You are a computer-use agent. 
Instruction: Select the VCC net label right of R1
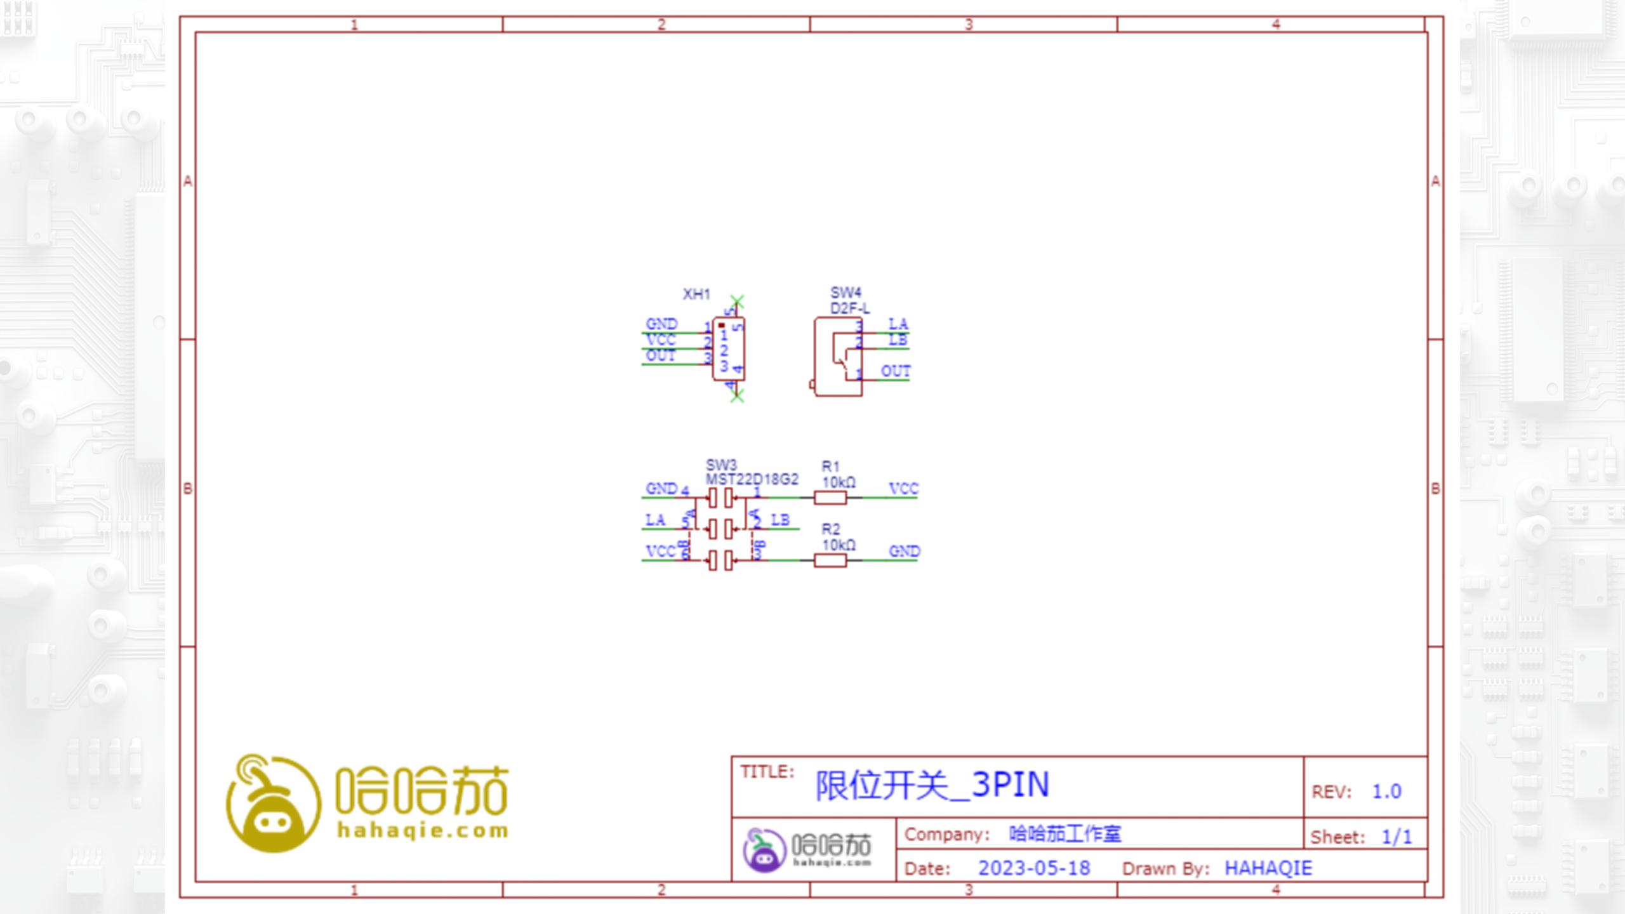point(903,489)
